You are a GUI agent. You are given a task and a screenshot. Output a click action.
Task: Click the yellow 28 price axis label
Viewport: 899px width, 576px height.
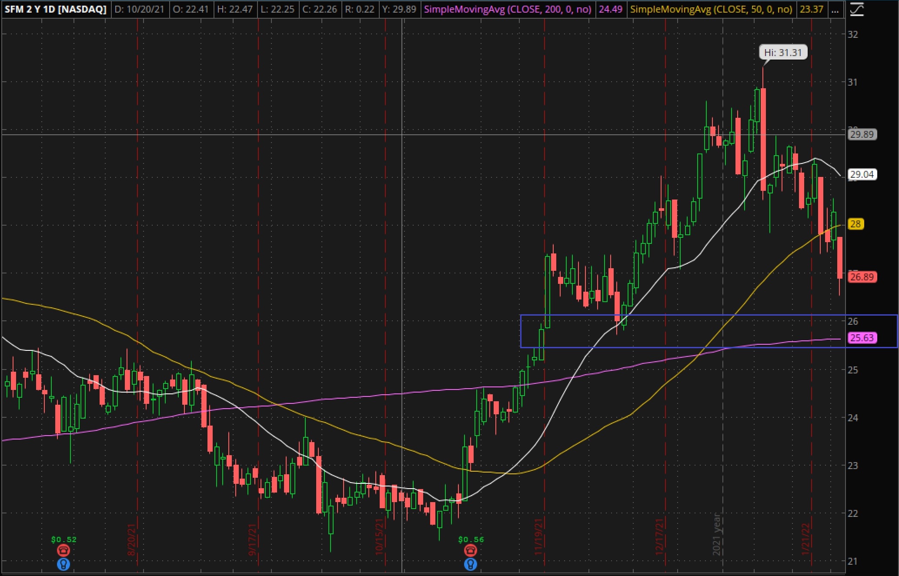click(x=856, y=224)
